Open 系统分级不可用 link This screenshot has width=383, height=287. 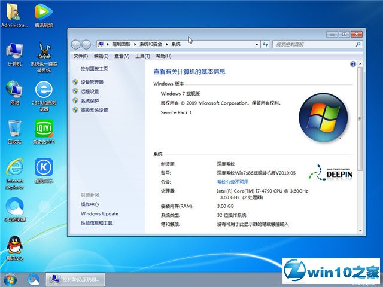(x=233, y=182)
